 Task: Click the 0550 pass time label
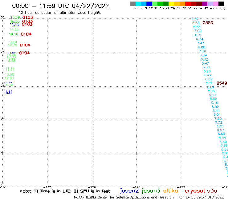coord(208,23)
